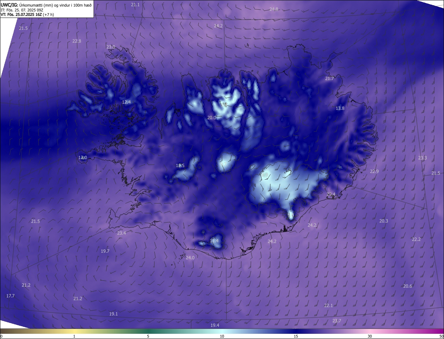
Task: Click the 15 tick on the colour scale
Action: 296,336
